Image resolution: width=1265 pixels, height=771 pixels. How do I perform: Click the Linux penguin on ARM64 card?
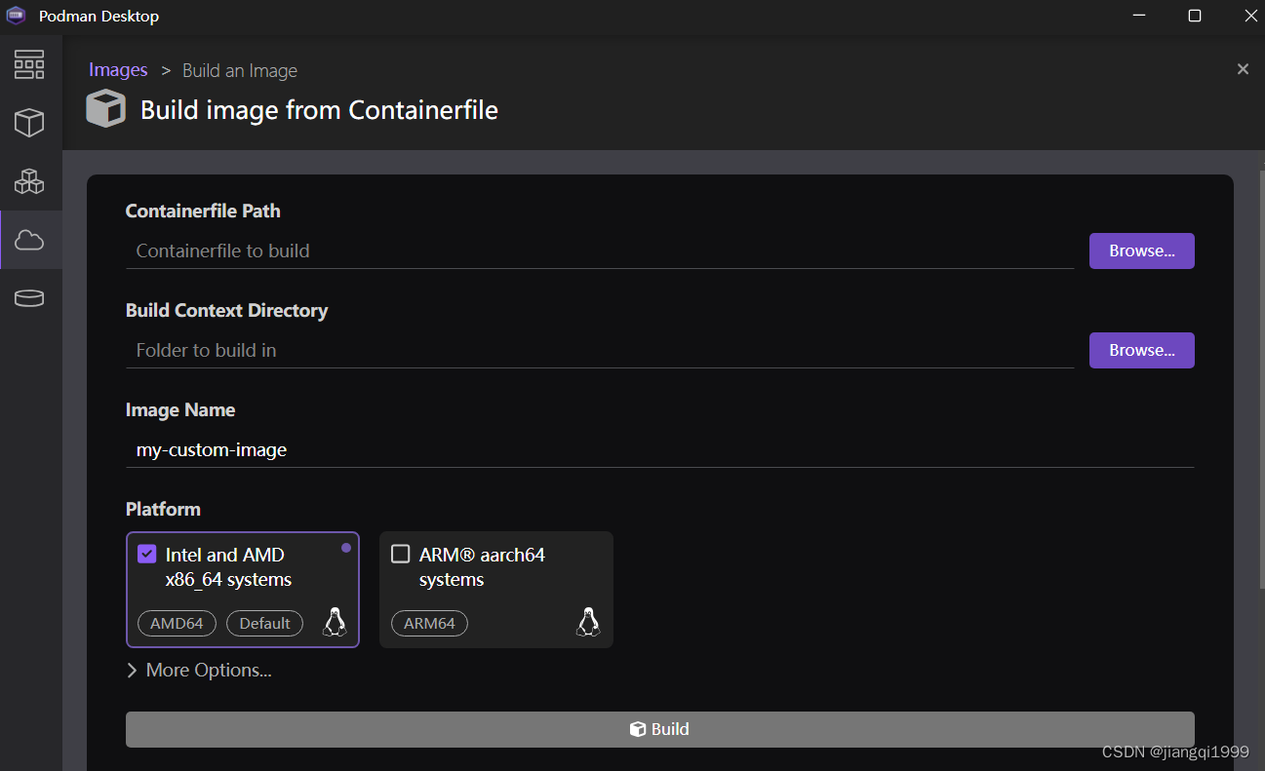pos(588,622)
